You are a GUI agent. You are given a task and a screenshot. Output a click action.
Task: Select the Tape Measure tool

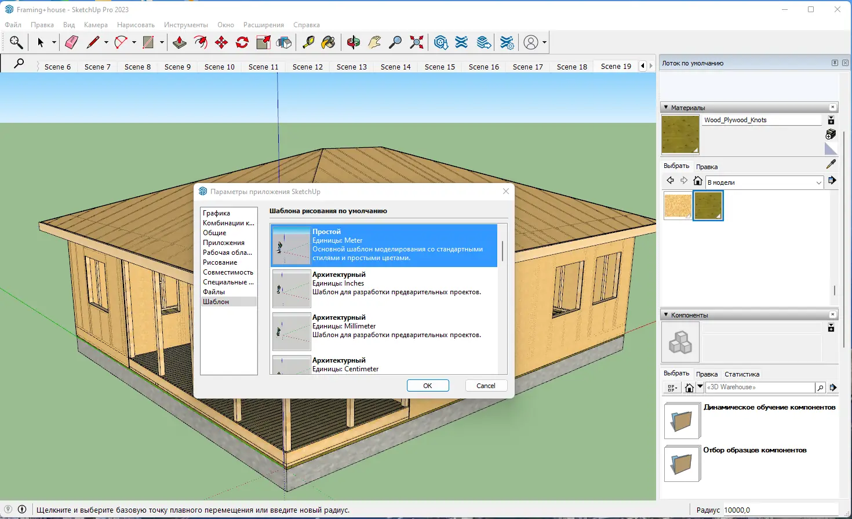point(308,42)
